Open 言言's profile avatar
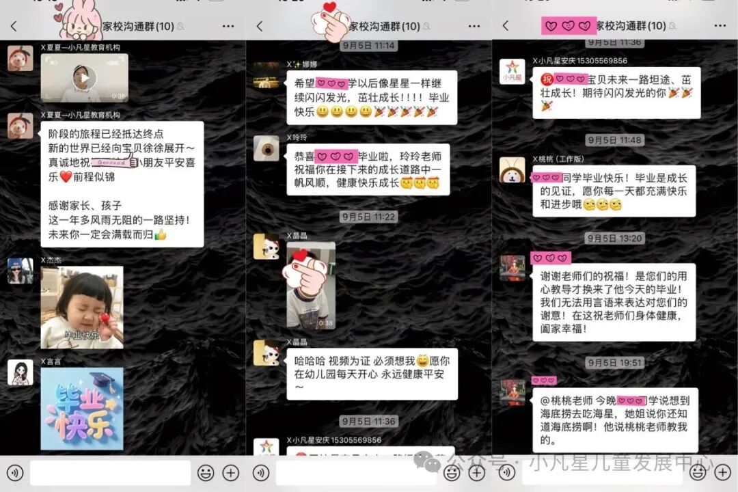Viewport: 738px width, 492px height. [20, 372]
